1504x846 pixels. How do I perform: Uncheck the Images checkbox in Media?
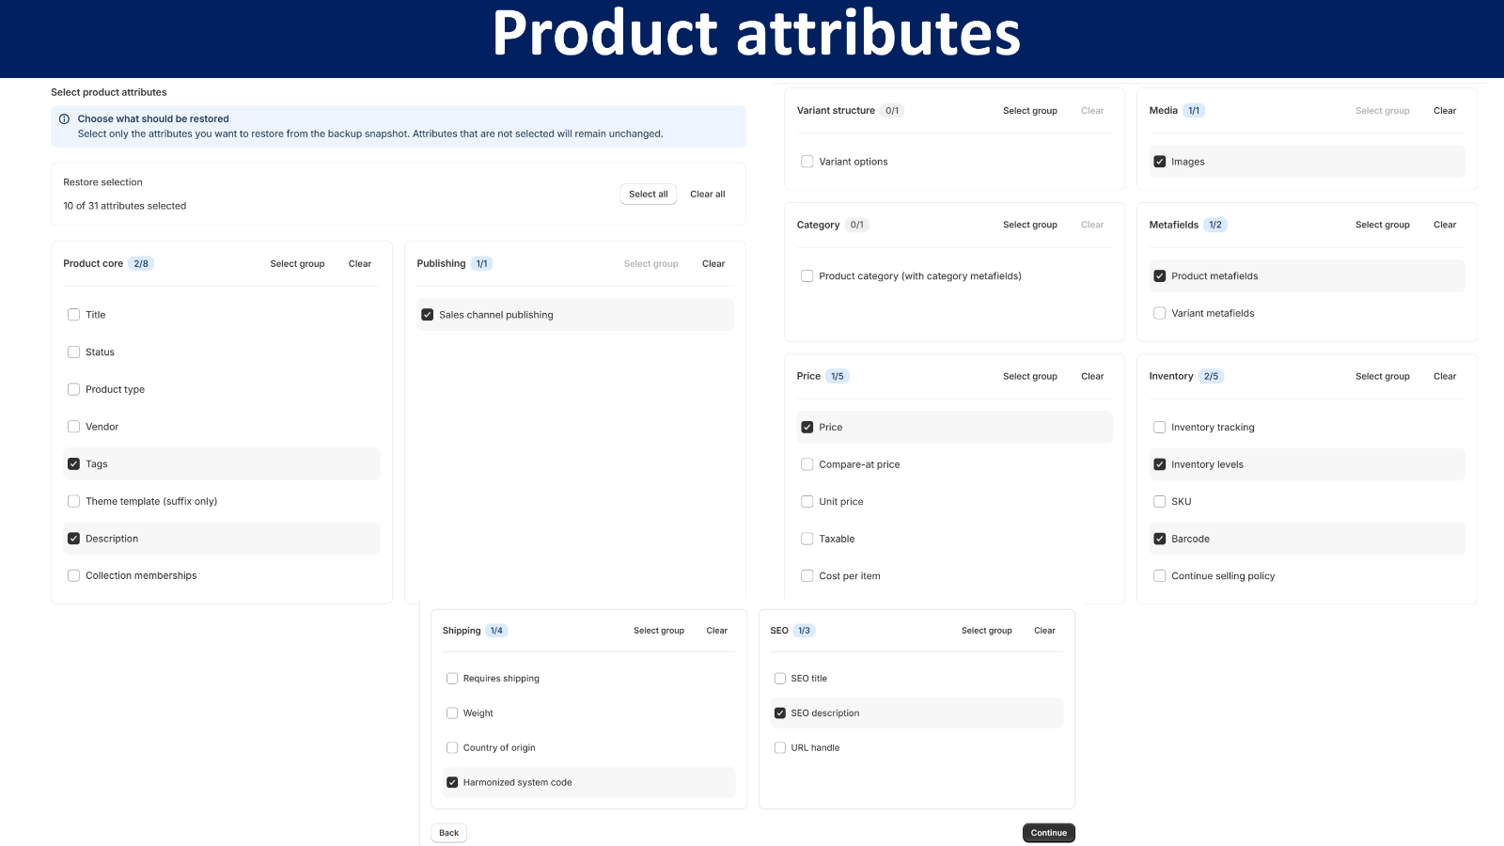[1159, 162]
